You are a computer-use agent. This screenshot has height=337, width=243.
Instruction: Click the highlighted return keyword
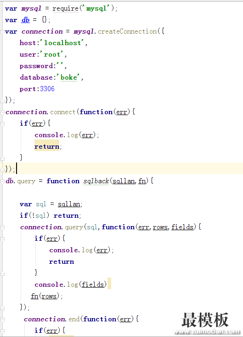coord(47,146)
